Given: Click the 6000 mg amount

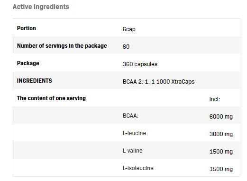Looking at the screenshot, I should tap(221, 117).
